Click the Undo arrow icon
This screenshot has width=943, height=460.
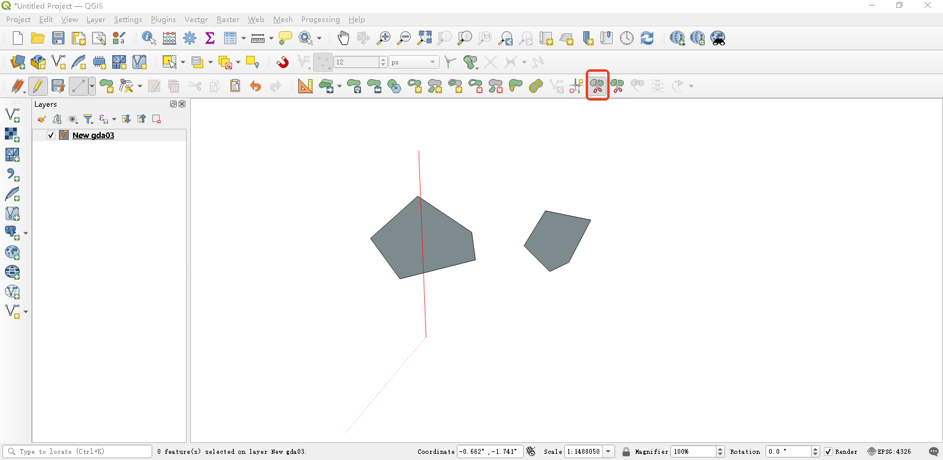pos(255,86)
